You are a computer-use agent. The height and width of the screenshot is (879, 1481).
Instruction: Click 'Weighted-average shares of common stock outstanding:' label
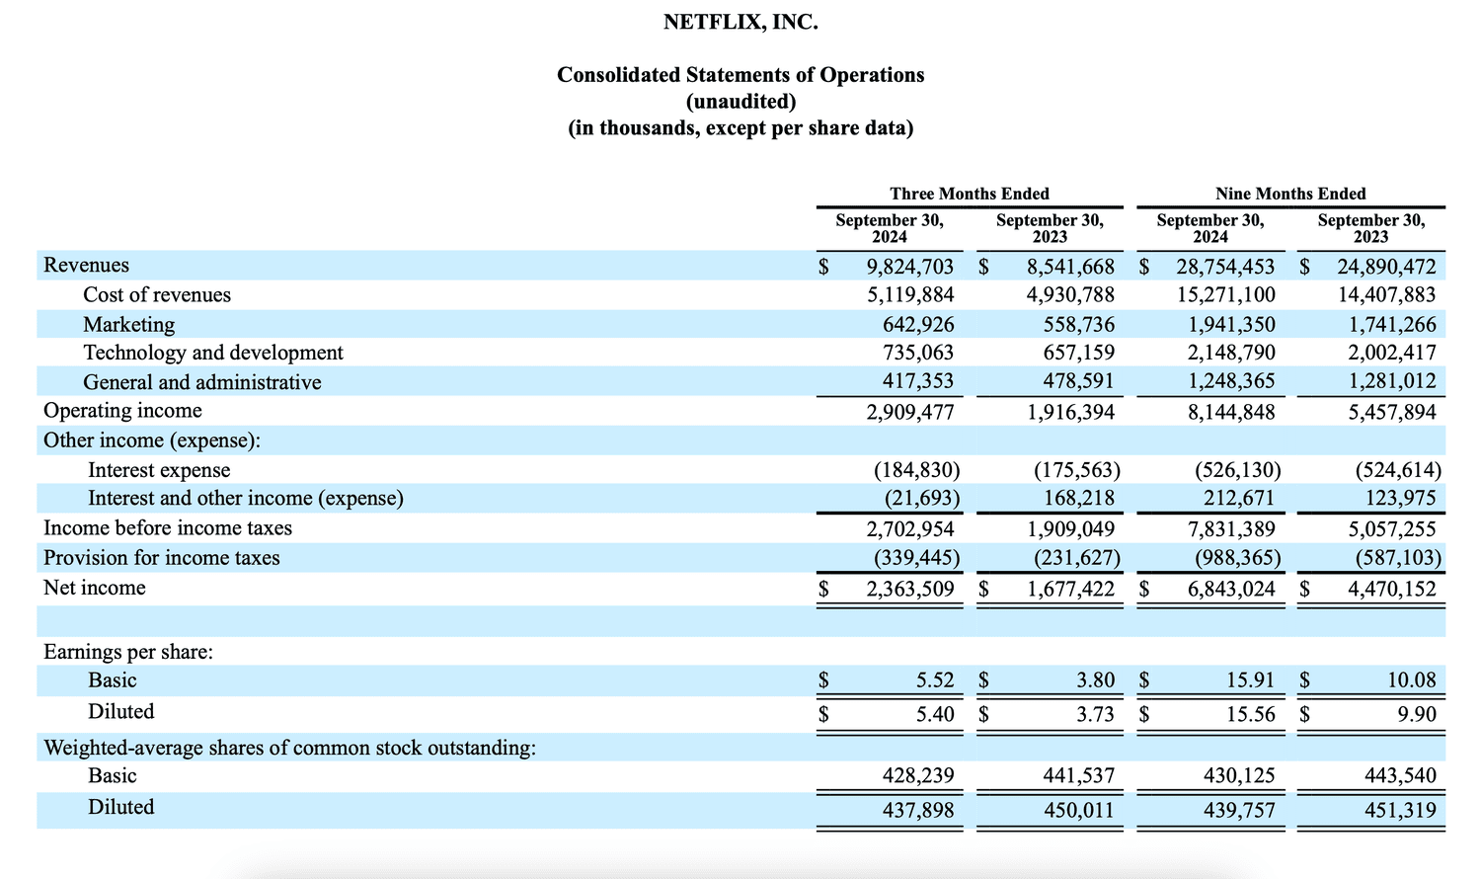[x=290, y=748]
